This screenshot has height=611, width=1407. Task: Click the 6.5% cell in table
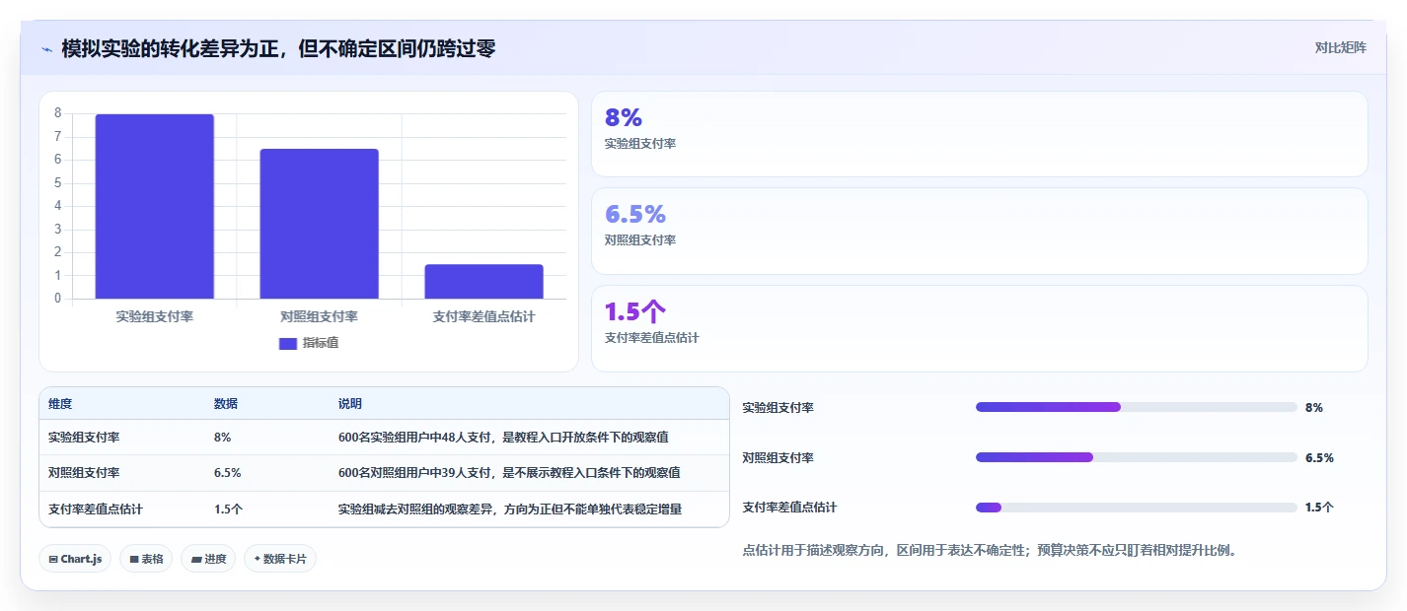(227, 473)
